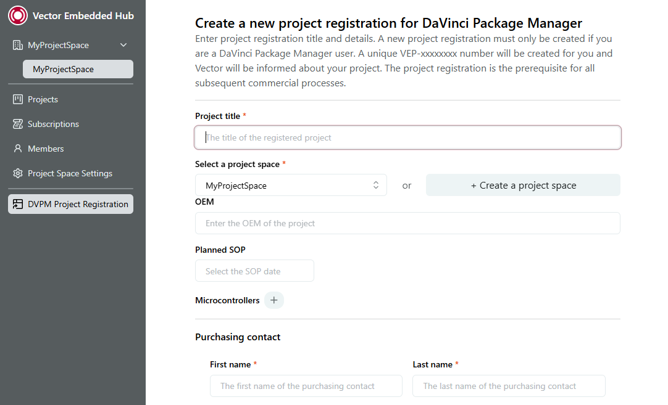Screen dimensions: 668x405
Task: Open the Planned SOP date field
Action: (255, 271)
